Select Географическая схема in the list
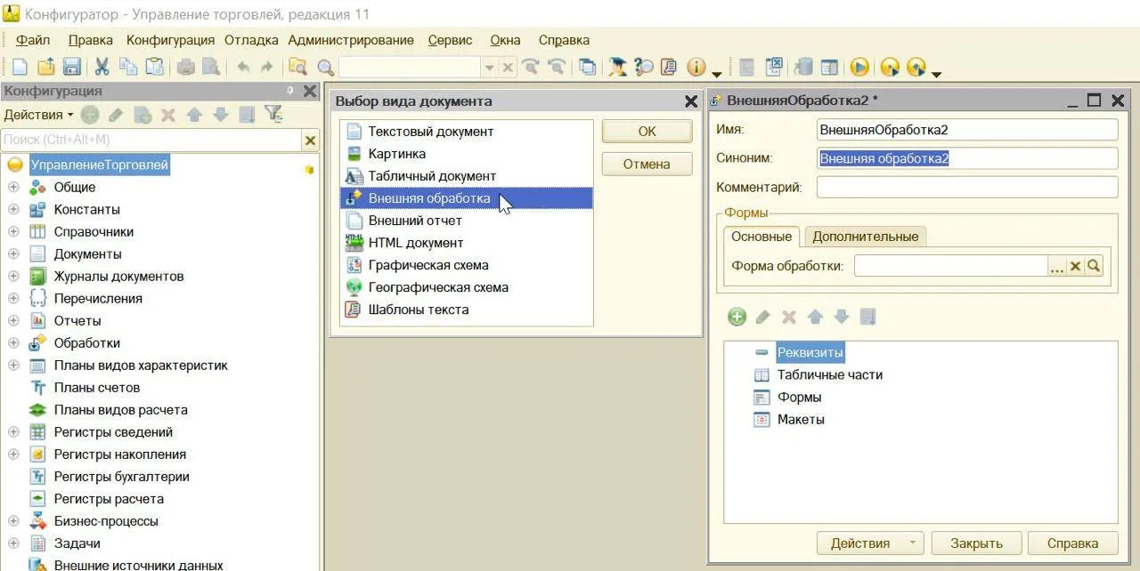1140x571 pixels. click(x=466, y=287)
